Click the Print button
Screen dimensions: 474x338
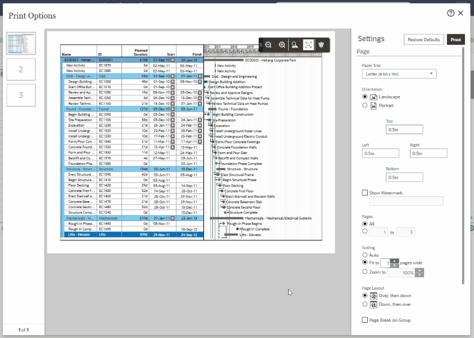tap(456, 40)
